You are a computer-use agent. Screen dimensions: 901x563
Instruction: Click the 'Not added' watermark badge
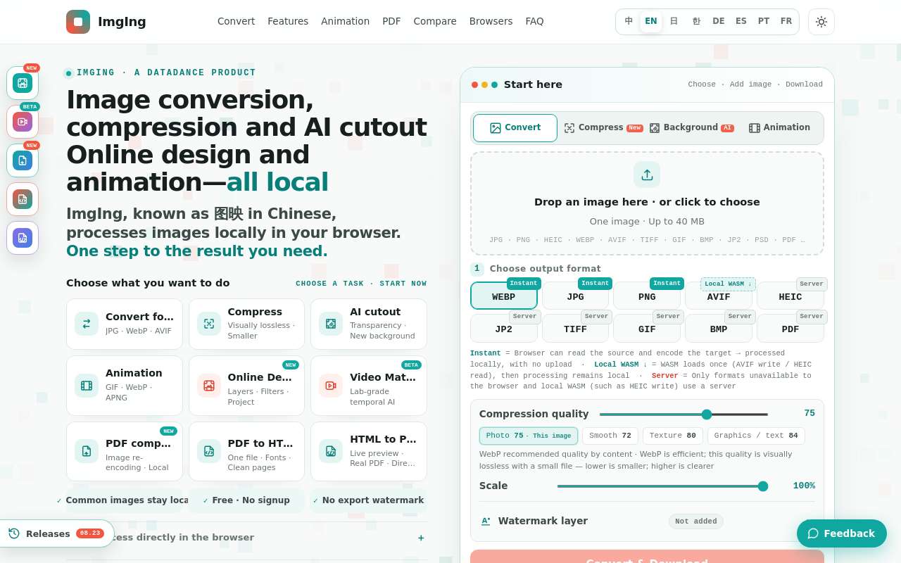pyautogui.click(x=696, y=521)
